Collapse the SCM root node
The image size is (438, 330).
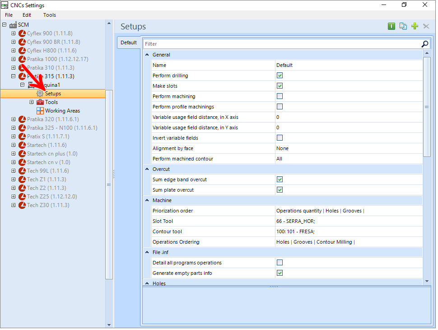pyautogui.click(x=4, y=25)
